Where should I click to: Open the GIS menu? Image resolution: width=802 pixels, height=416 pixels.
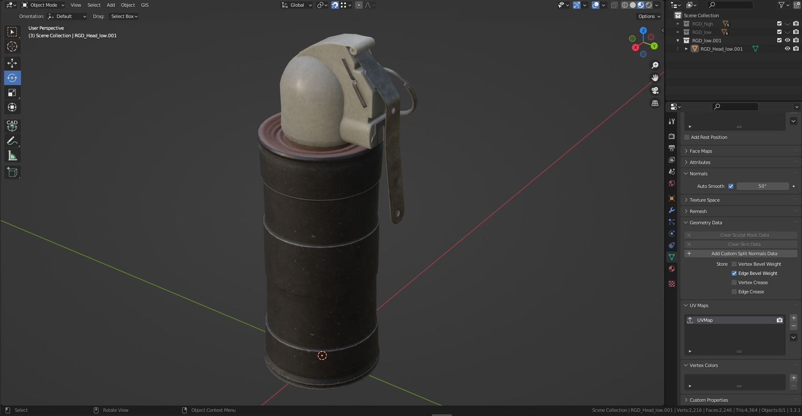coord(145,5)
